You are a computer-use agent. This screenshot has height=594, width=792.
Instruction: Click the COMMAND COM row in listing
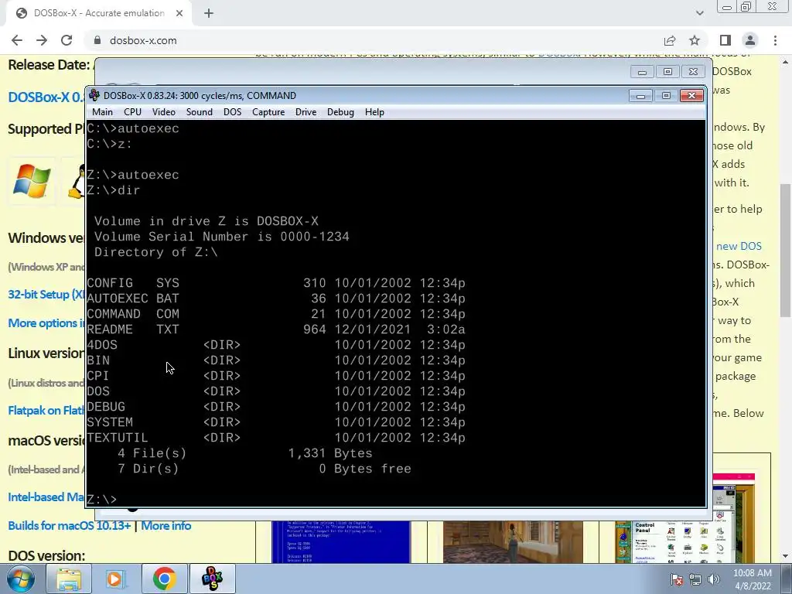point(276,314)
